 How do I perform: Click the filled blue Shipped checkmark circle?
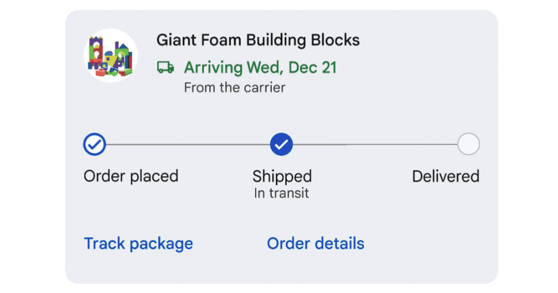coord(281,144)
